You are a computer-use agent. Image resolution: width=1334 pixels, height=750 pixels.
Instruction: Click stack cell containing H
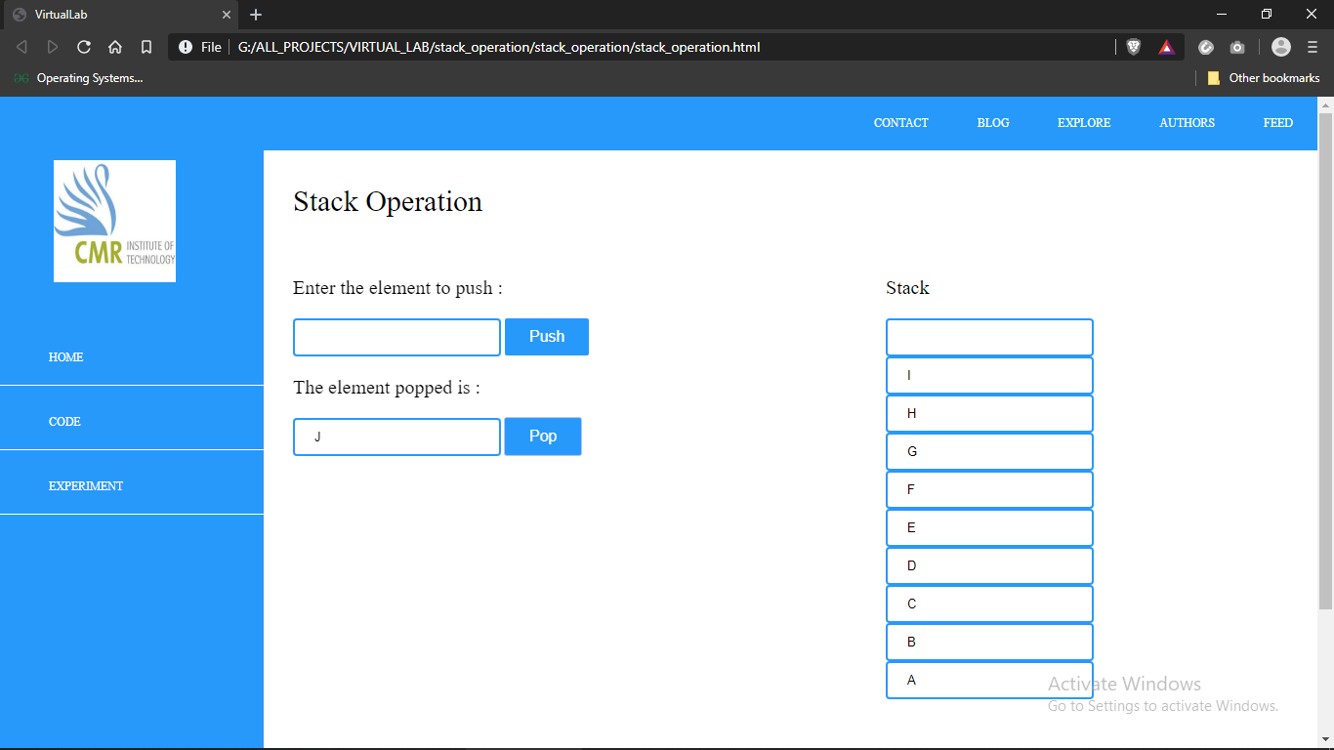coord(989,413)
